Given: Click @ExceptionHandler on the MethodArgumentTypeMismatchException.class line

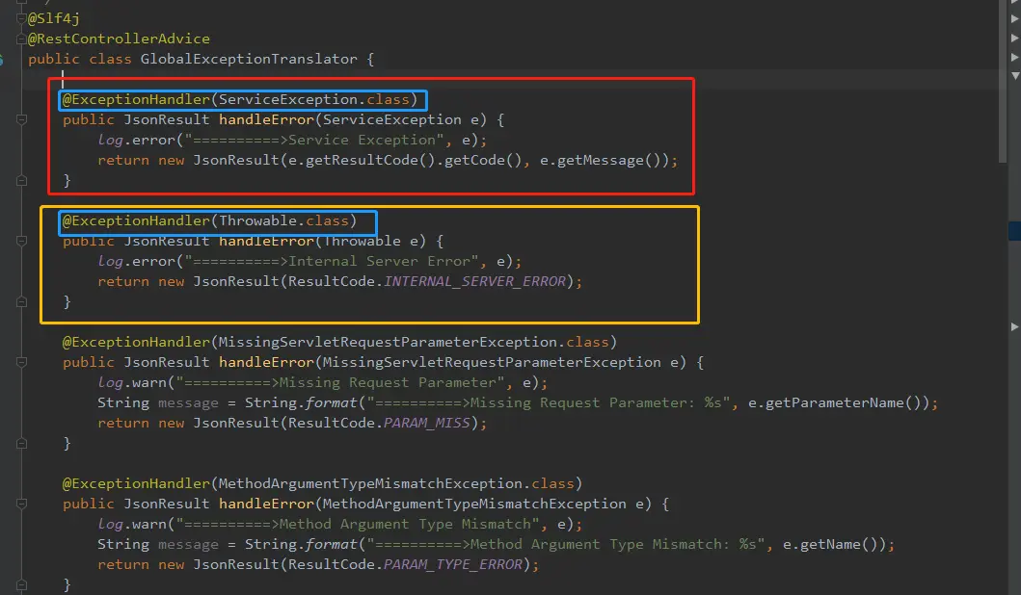Looking at the screenshot, I should pyautogui.click(x=136, y=484).
